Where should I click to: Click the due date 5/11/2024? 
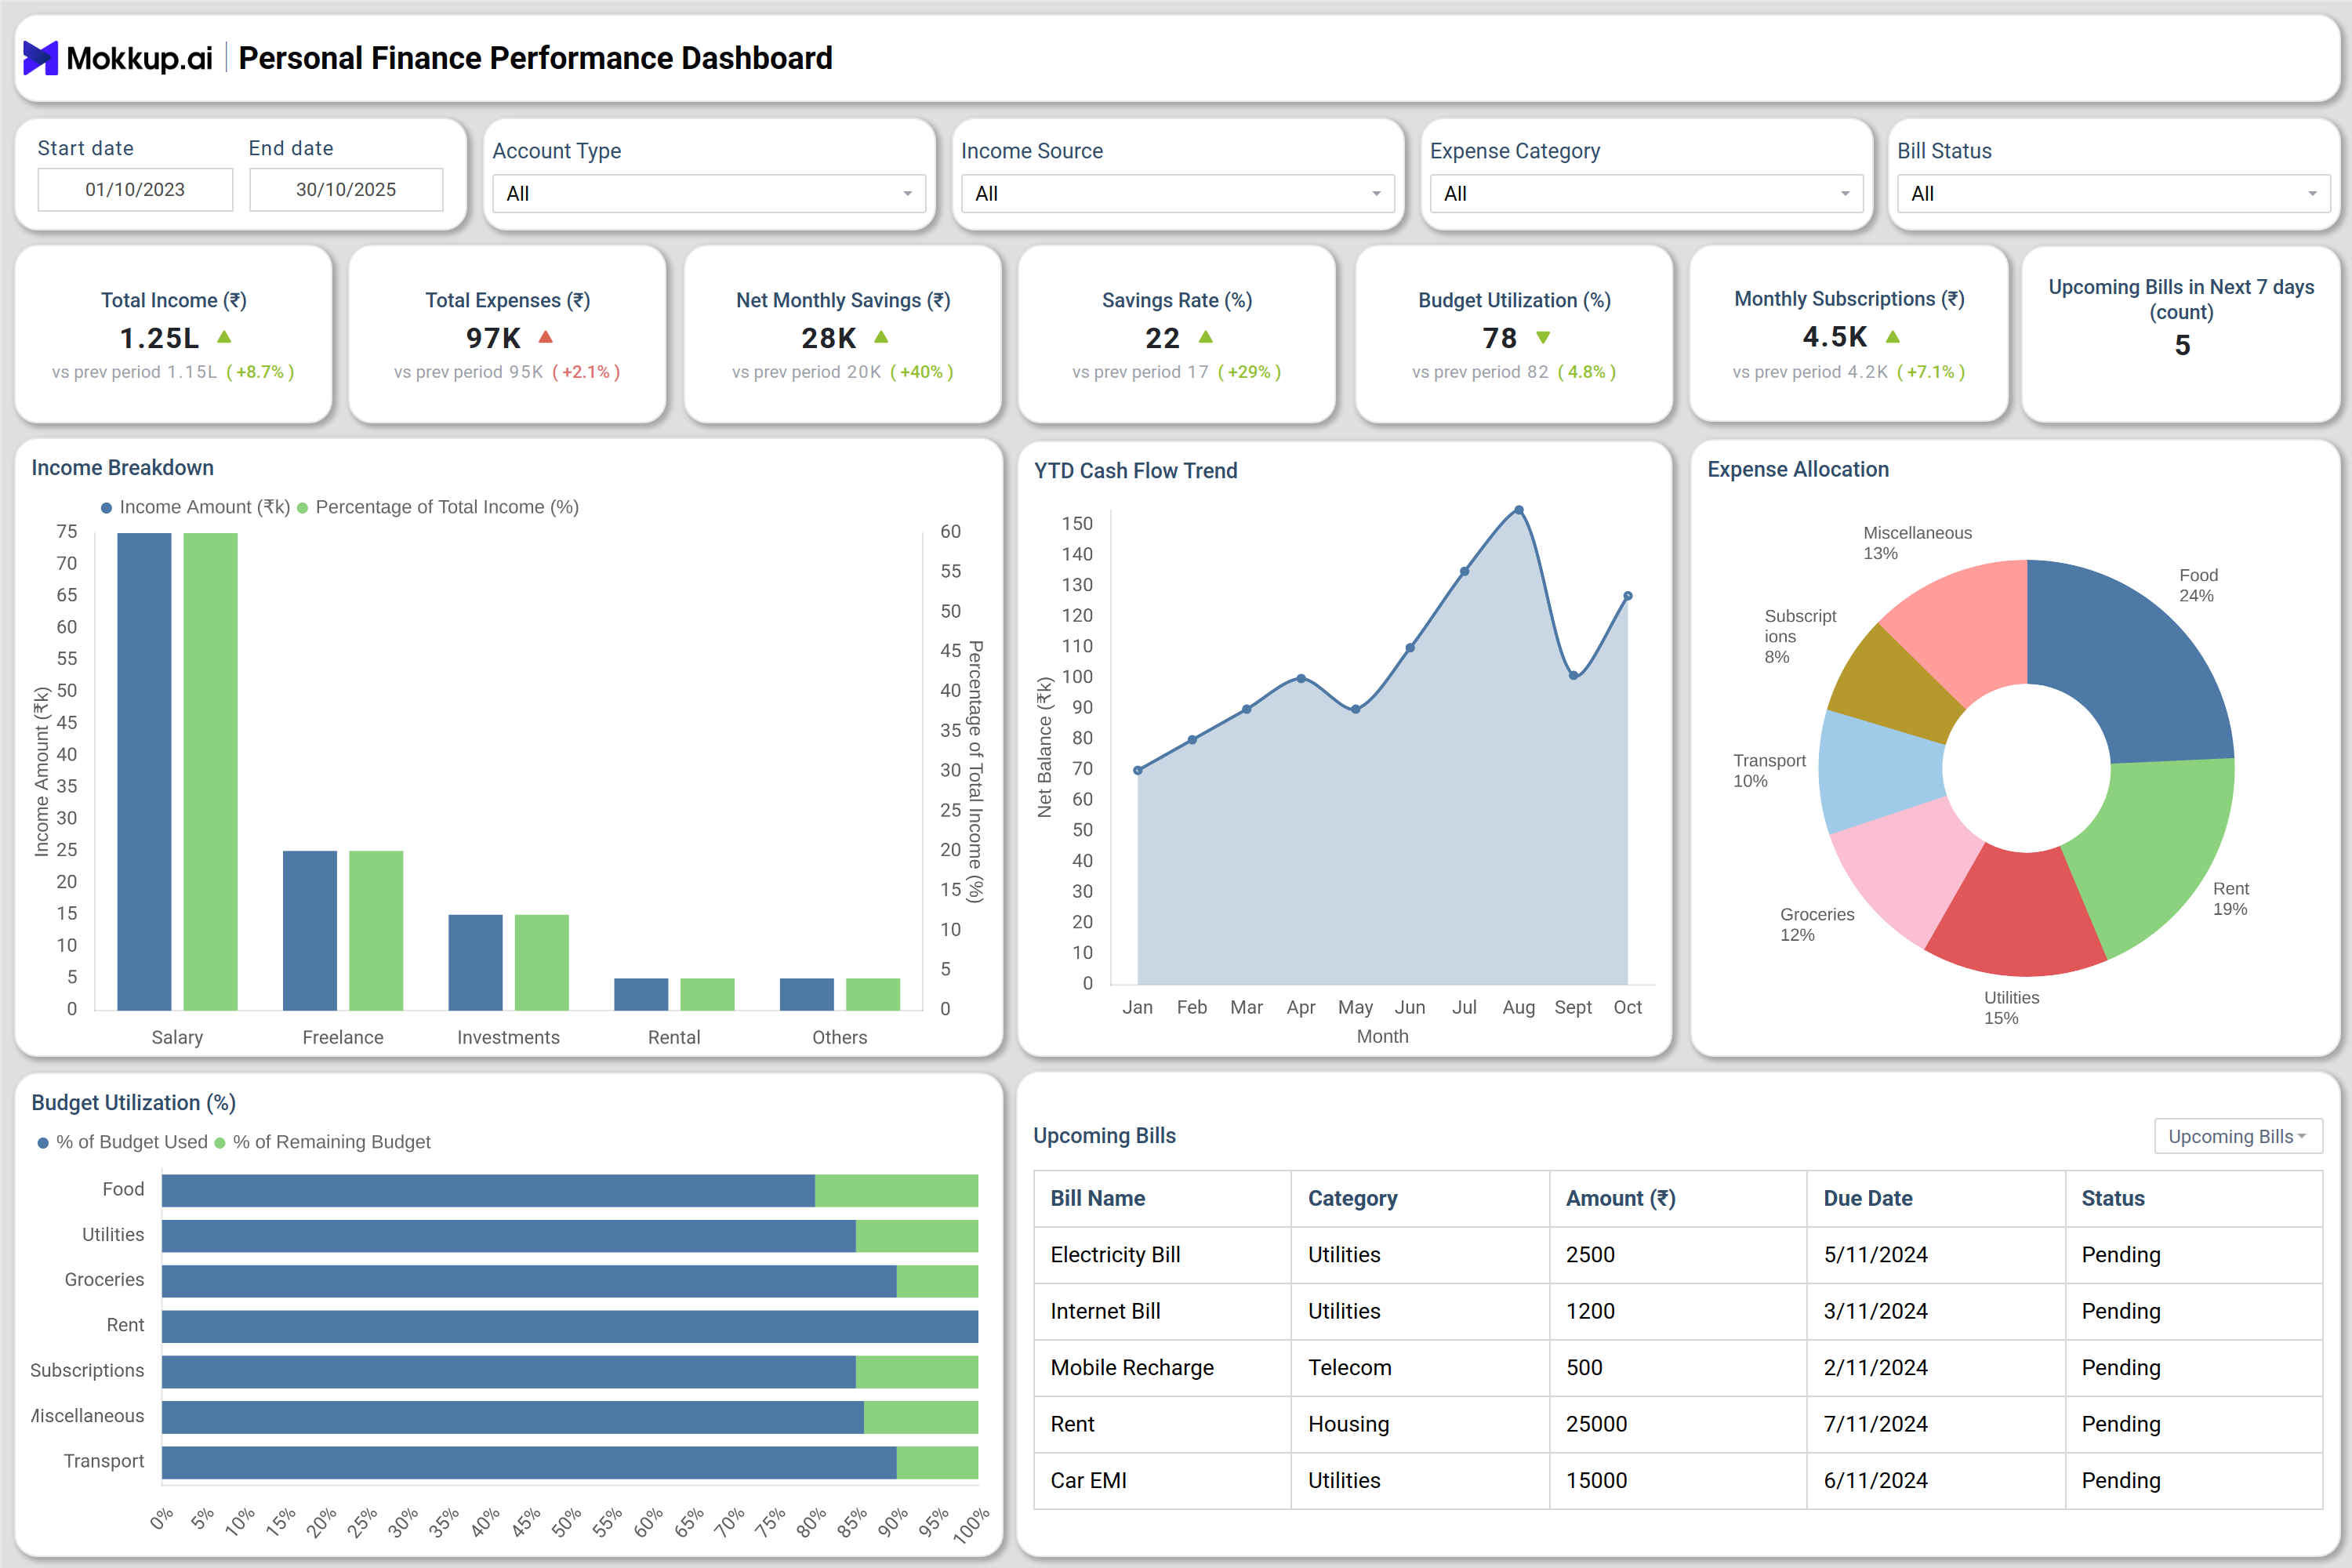[x=1875, y=1254]
